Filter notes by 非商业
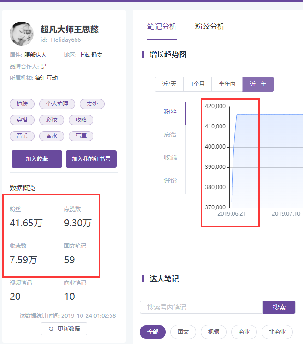The image size is (303, 344). pos(277,332)
